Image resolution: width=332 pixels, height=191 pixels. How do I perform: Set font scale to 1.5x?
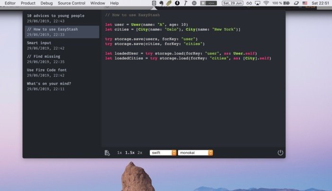point(130,153)
